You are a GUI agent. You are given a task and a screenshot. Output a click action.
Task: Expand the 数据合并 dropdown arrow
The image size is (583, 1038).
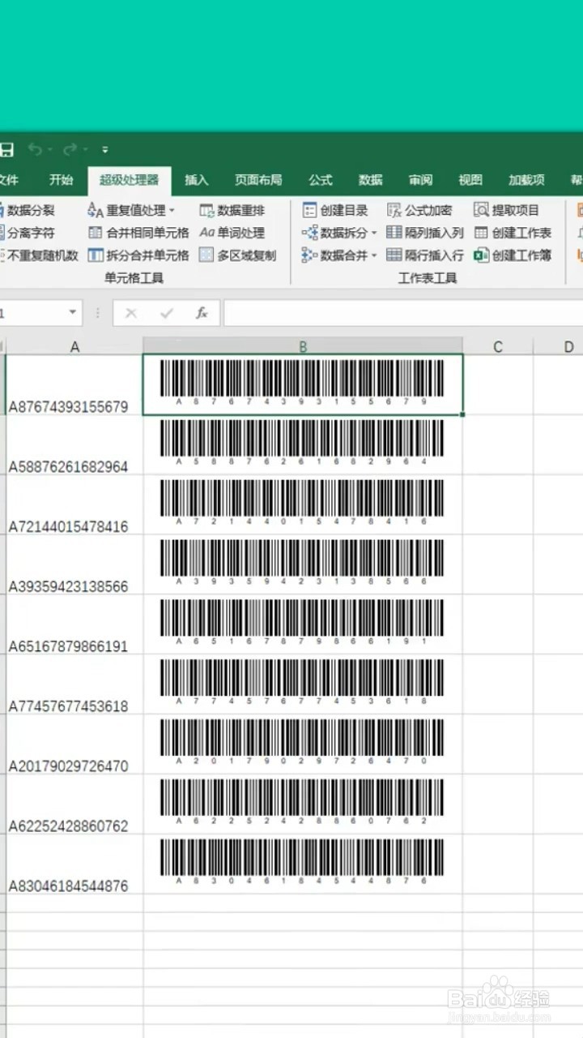[x=375, y=256]
